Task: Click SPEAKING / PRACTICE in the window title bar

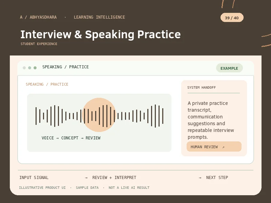Action: click(65, 67)
